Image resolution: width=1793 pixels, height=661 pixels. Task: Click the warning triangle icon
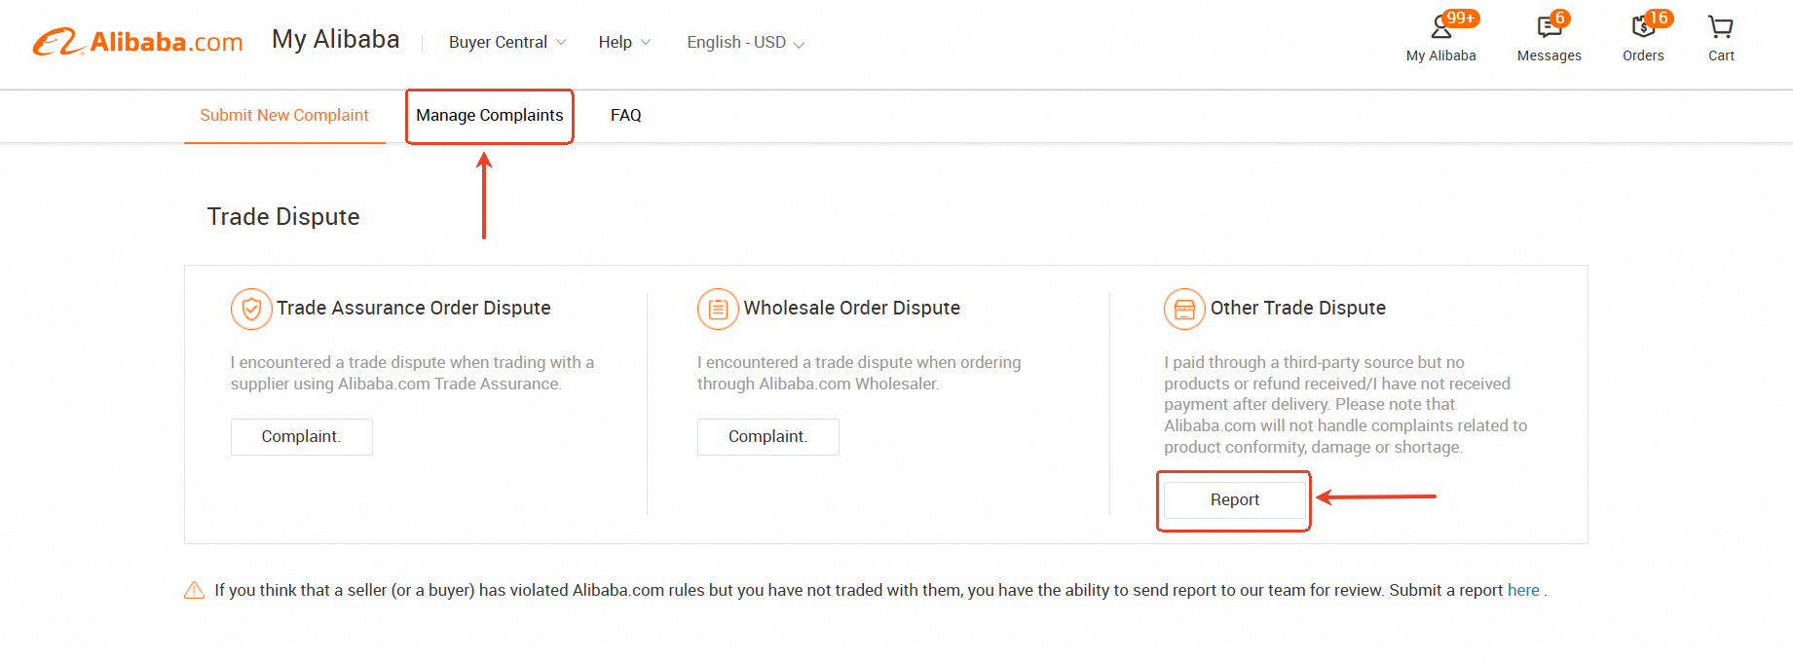click(x=194, y=590)
